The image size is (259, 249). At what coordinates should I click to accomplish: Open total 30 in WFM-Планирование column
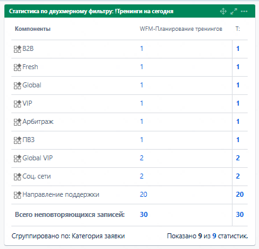(144, 214)
